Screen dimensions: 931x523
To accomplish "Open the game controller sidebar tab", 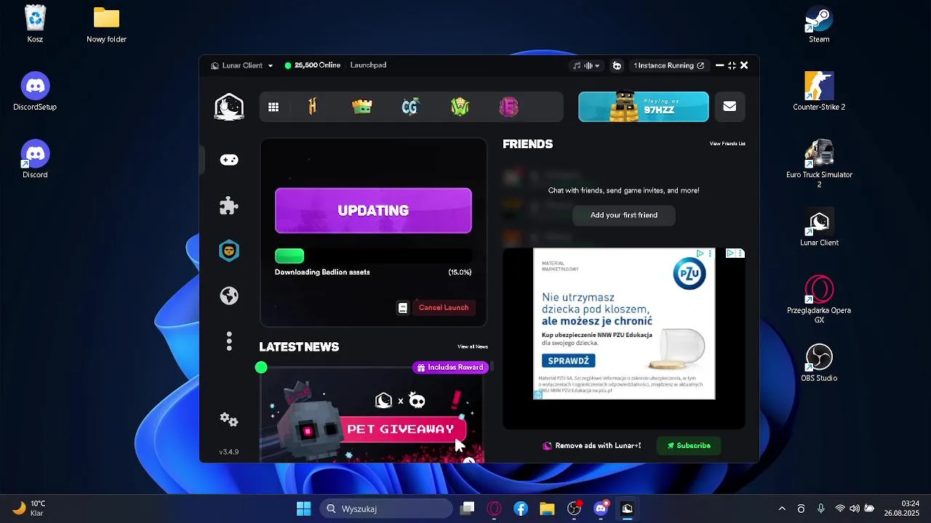I will (x=229, y=160).
